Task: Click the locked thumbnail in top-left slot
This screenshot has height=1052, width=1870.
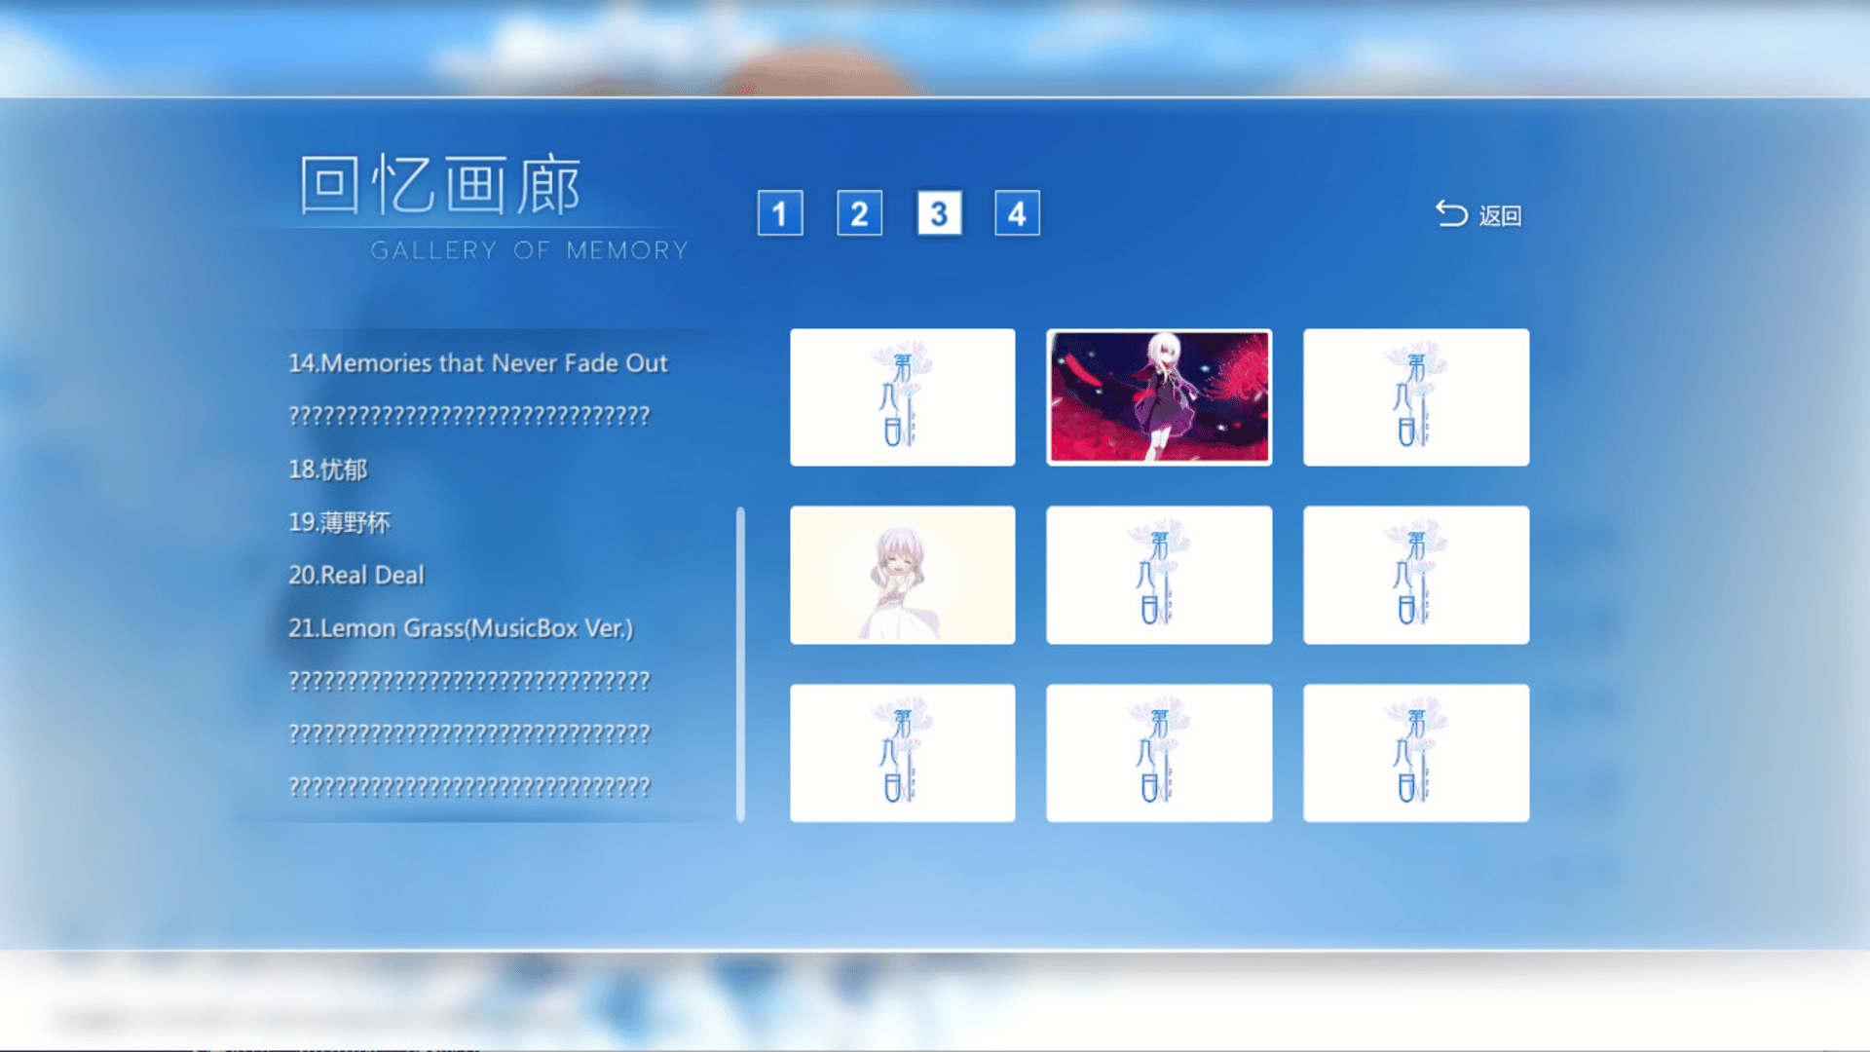Action: tap(902, 396)
